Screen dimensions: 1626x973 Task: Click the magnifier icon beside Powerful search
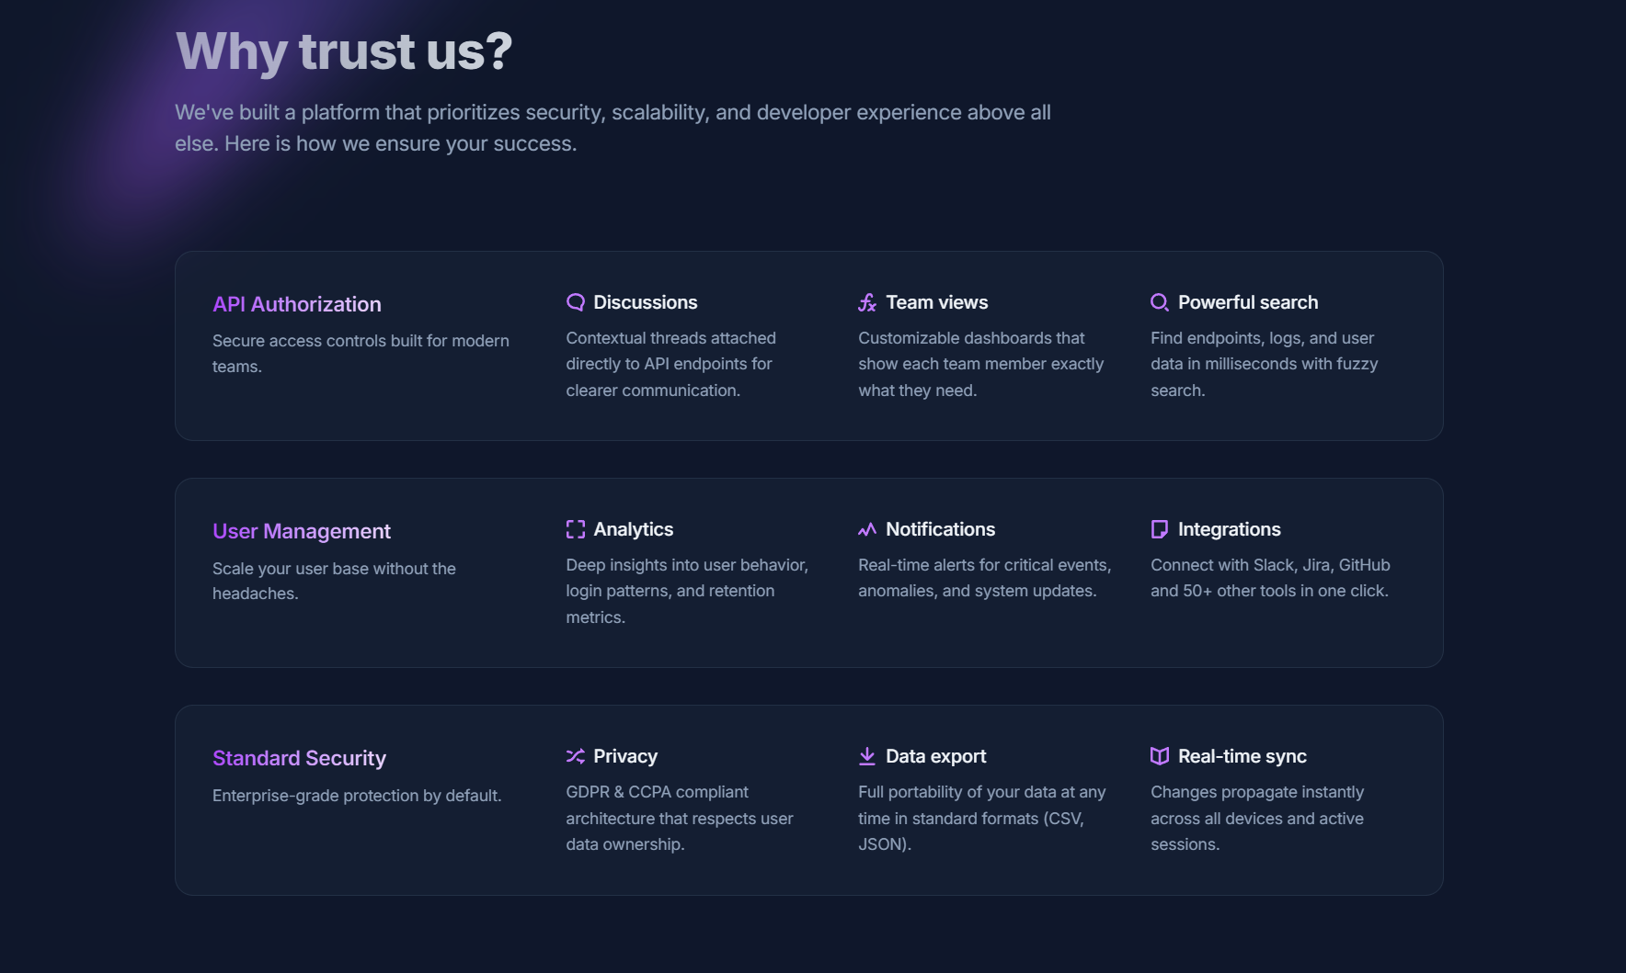(1160, 302)
